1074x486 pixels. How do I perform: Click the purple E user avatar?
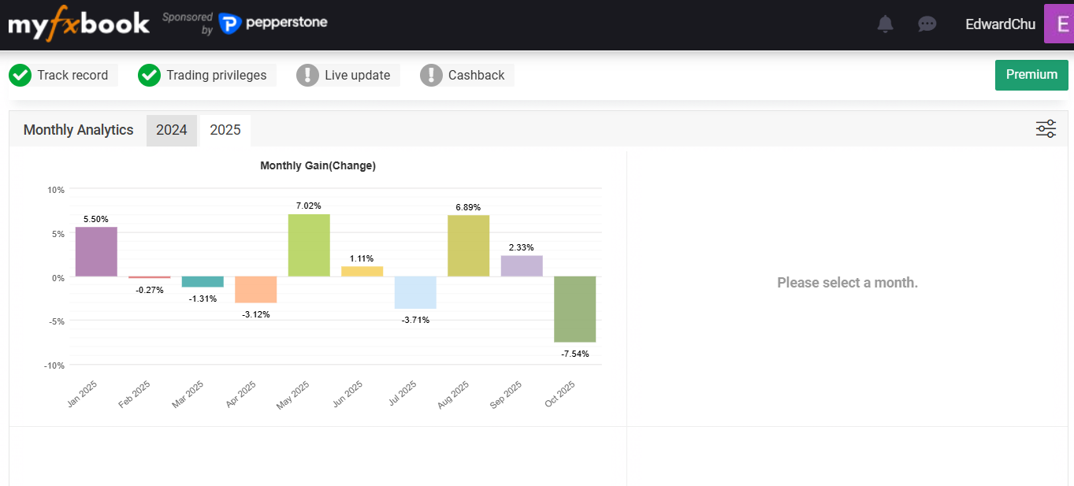[1058, 24]
